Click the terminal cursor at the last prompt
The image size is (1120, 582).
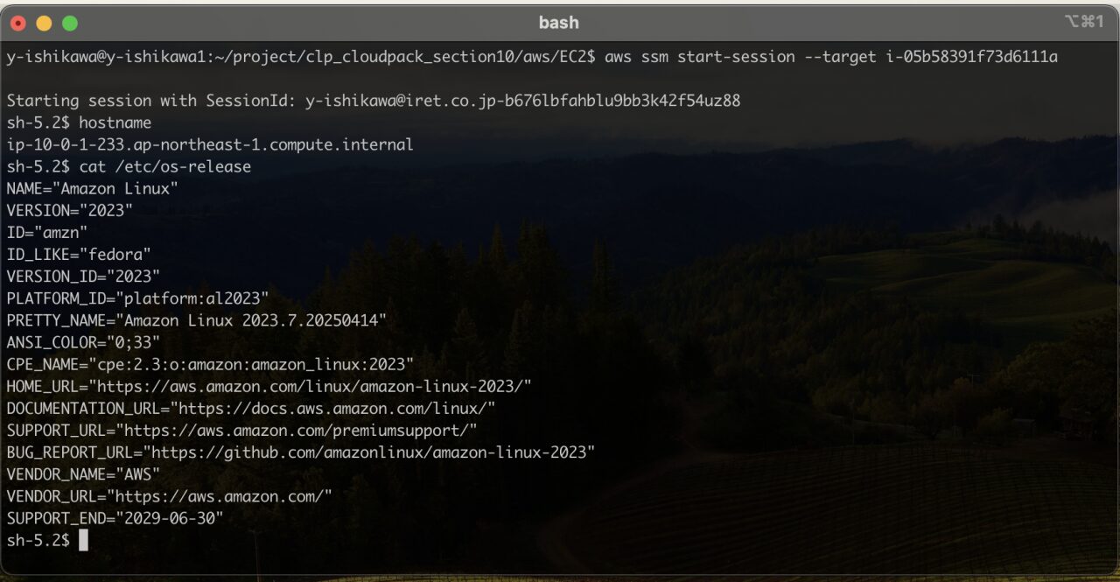pos(83,540)
